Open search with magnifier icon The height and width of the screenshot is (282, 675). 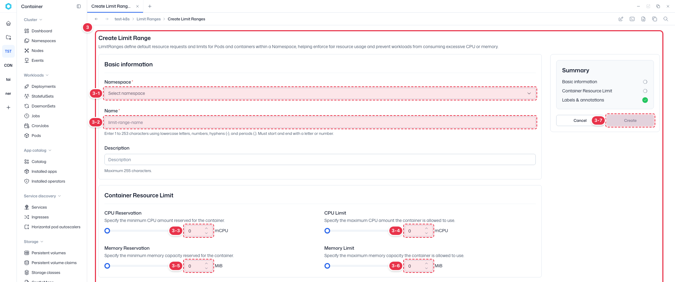[666, 19]
